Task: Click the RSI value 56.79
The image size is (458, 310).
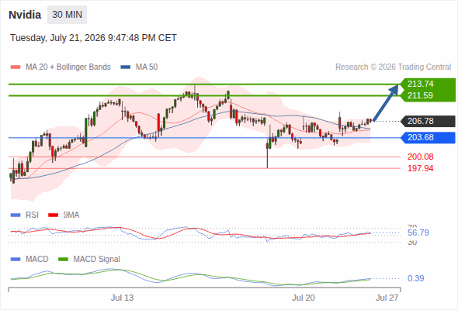Action: pyautogui.click(x=418, y=232)
